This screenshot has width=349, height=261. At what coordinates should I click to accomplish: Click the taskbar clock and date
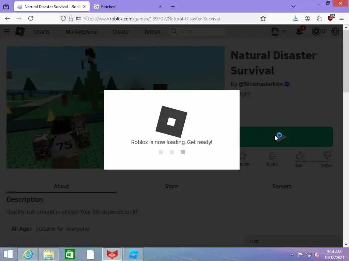334,255
